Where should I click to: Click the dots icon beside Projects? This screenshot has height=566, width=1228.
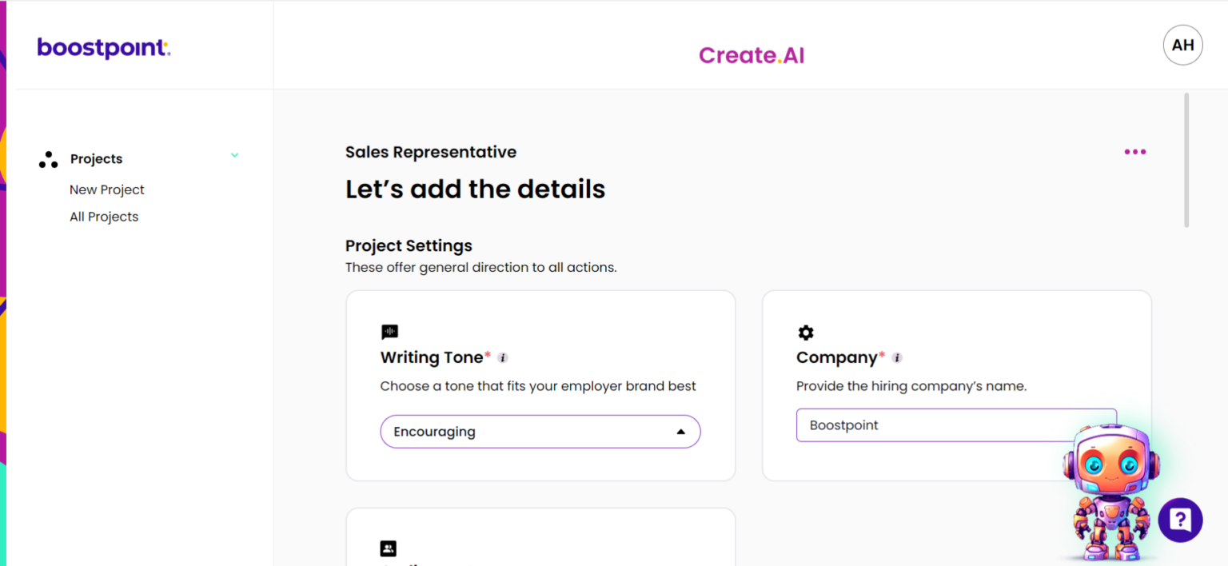tap(48, 158)
